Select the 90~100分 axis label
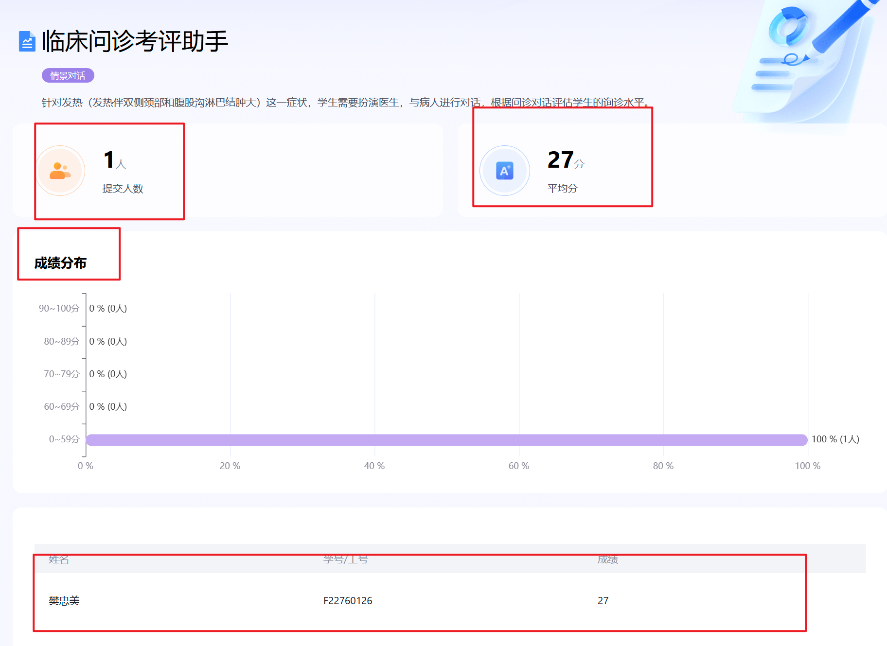 (x=59, y=308)
